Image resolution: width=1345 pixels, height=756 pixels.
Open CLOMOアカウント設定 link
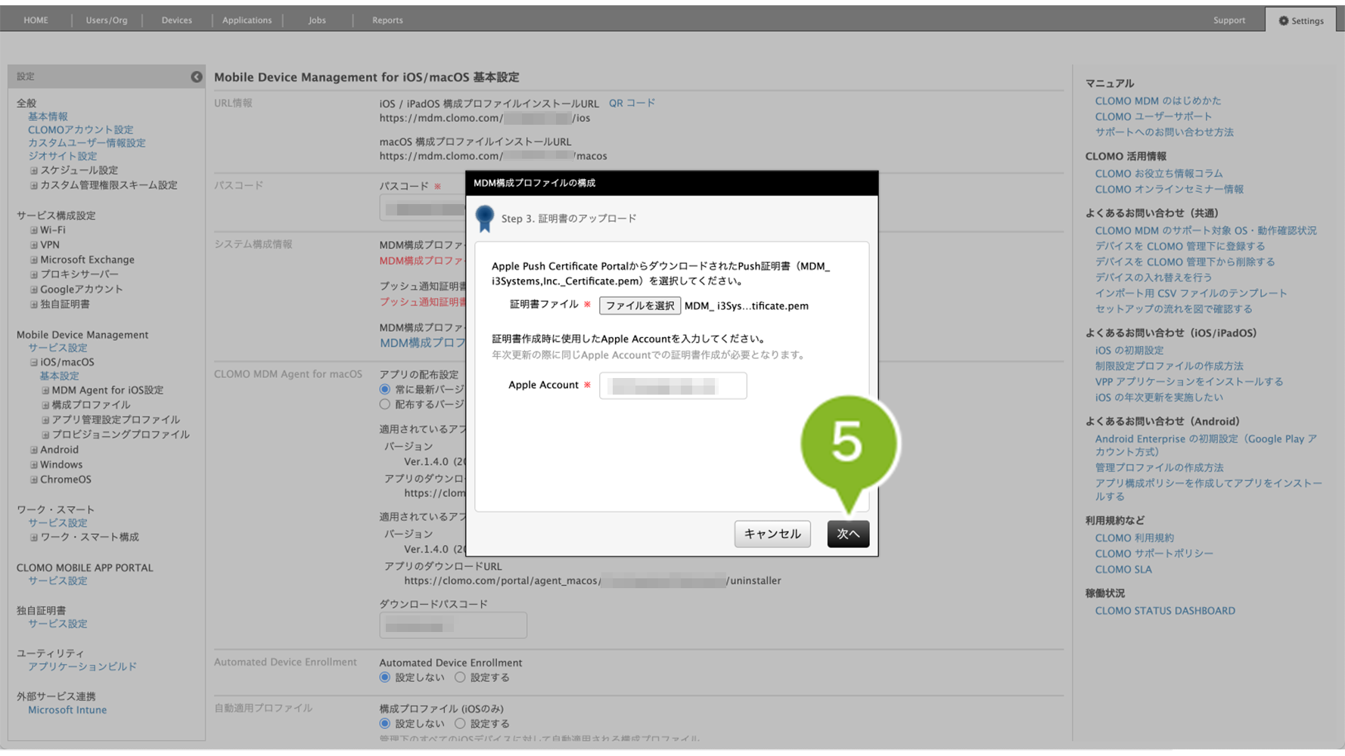click(x=80, y=130)
